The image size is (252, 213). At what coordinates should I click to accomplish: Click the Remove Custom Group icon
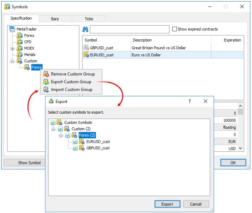pyautogui.click(x=46, y=74)
